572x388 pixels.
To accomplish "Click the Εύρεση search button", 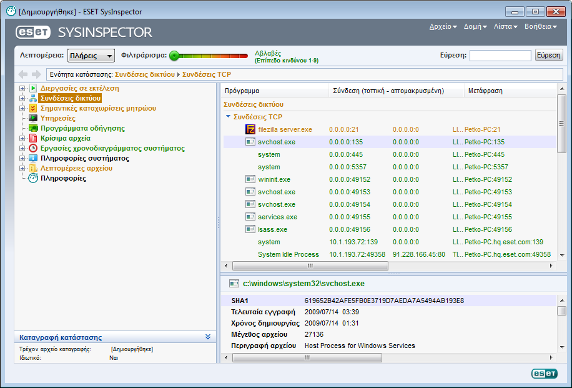I will coord(549,55).
